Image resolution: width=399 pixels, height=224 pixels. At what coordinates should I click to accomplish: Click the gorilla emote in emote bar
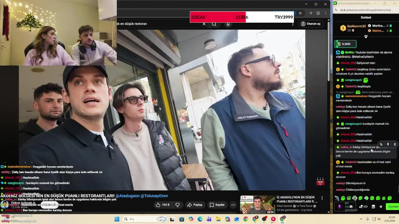pyautogui.click(x=337, y=198)
